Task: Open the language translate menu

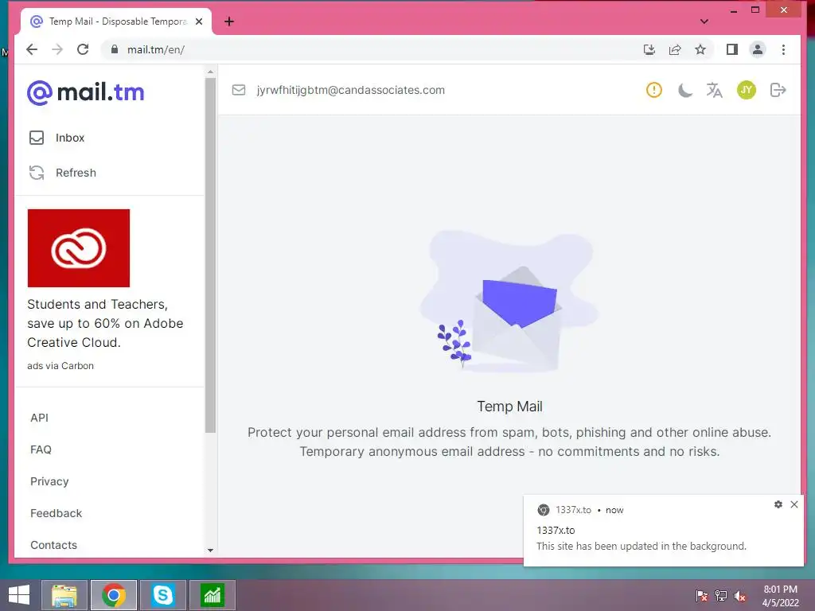Action: pos(715,90)
